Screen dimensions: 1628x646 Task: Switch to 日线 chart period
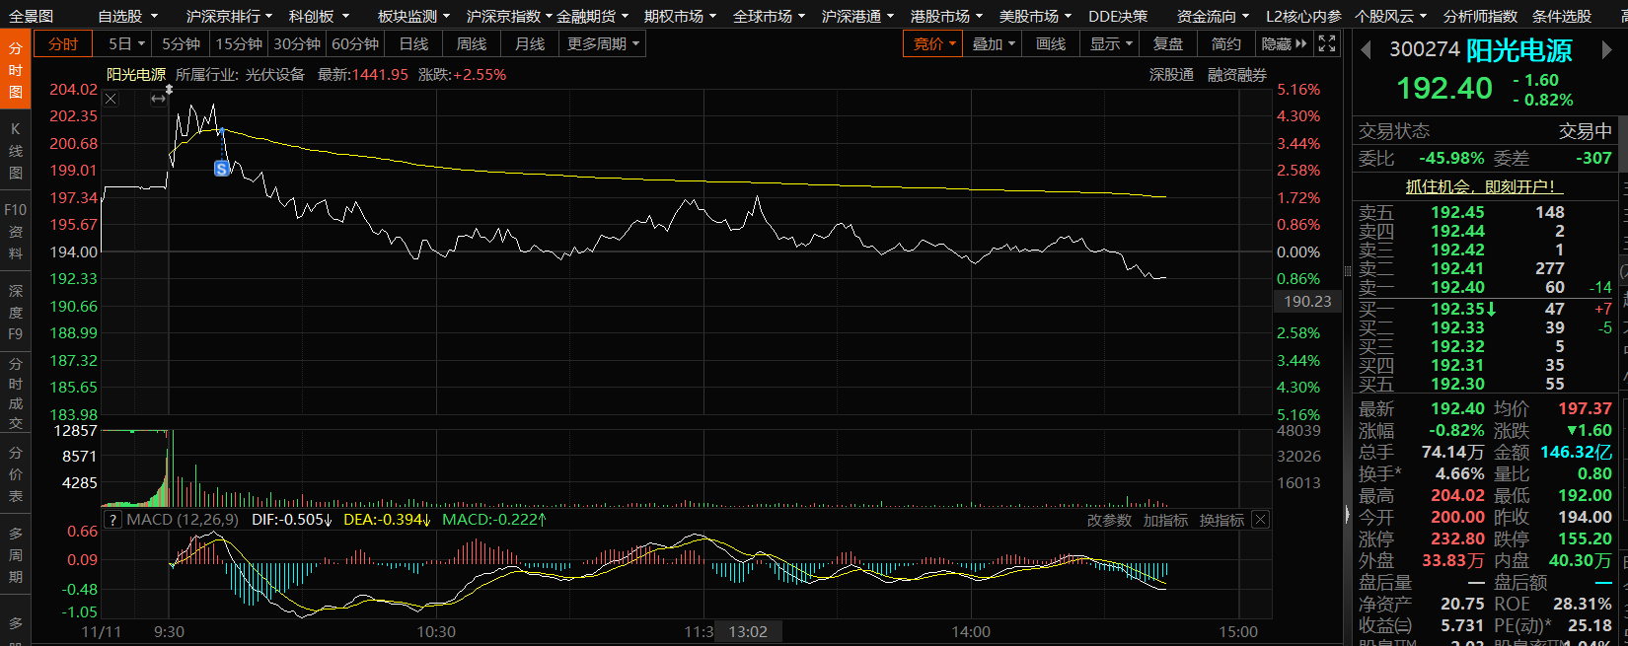tap(413, 44)
